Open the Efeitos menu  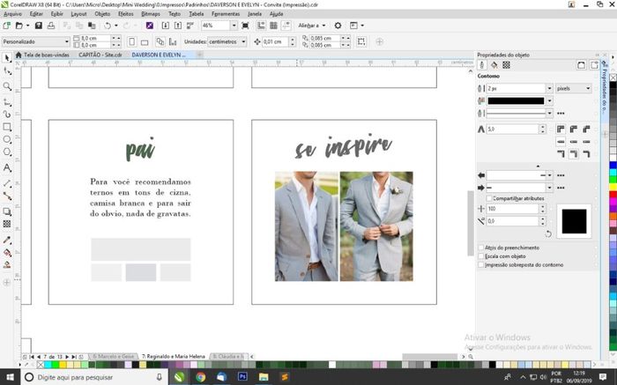[x=126, y=14]
